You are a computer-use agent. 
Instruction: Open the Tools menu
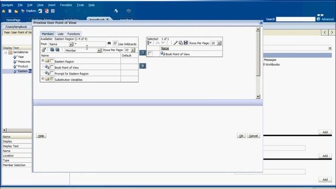pos(80,5)
